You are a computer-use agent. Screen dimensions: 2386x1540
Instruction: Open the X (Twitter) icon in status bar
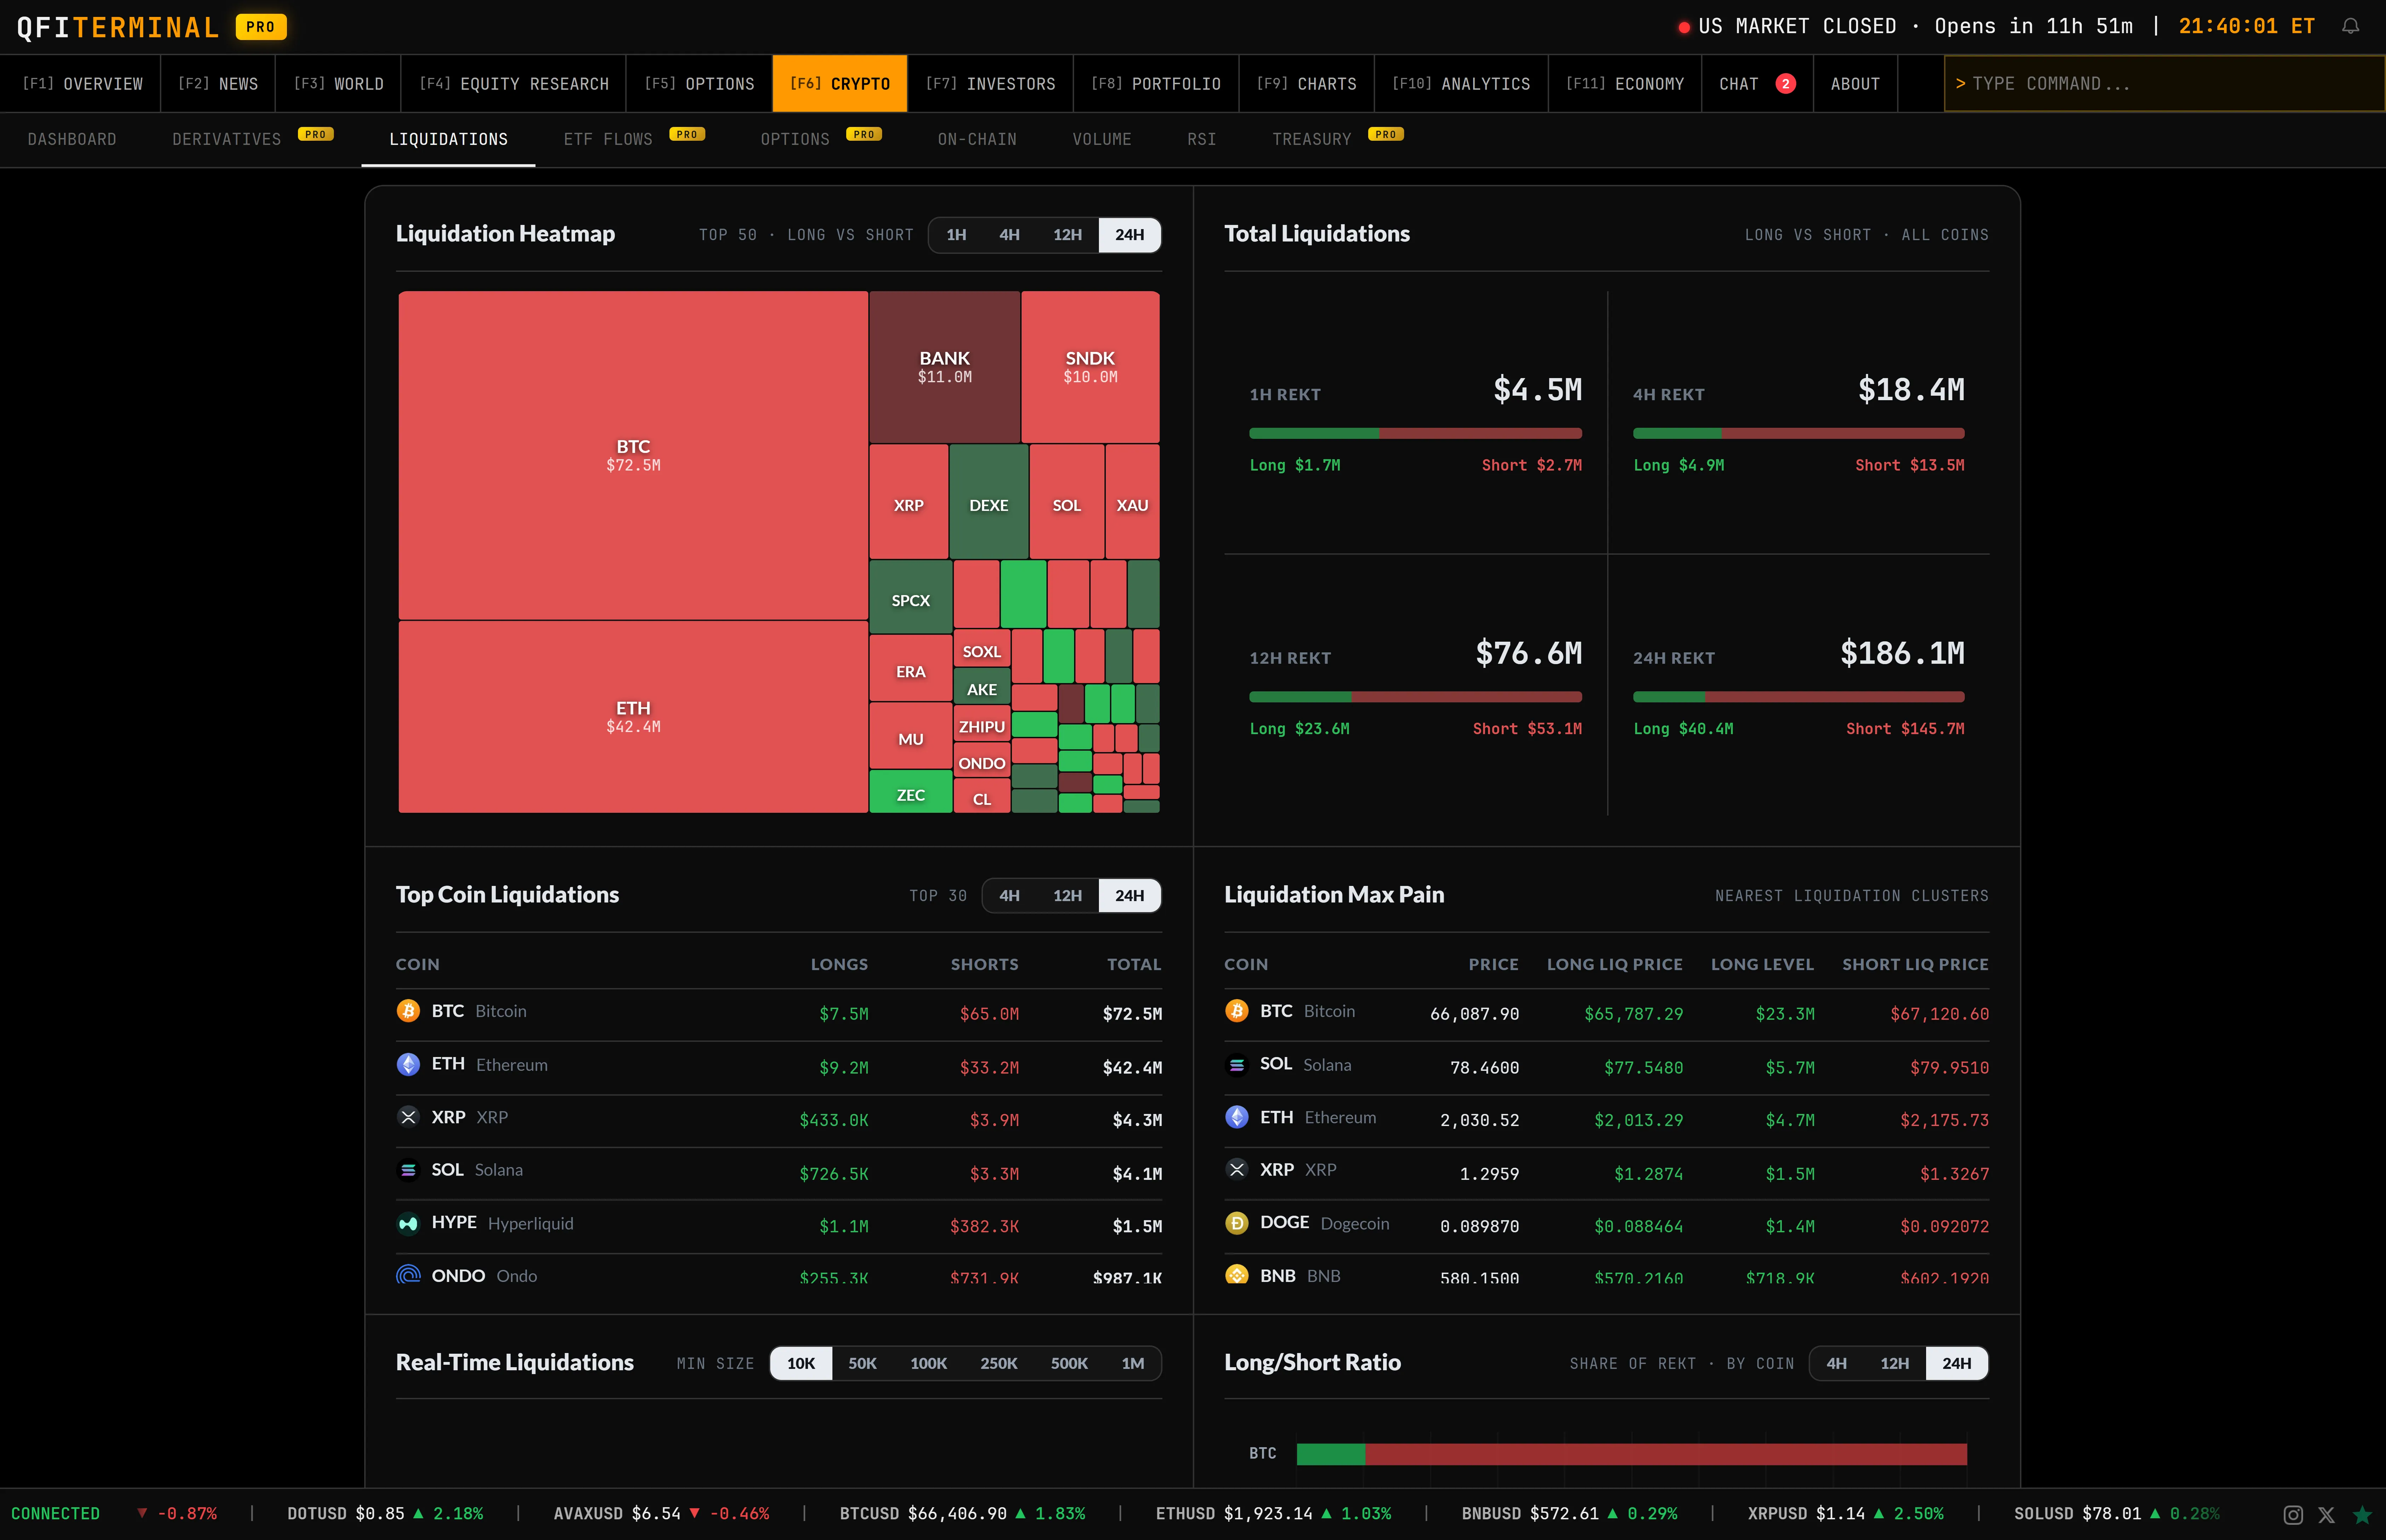click(x=2327, y=1515)
